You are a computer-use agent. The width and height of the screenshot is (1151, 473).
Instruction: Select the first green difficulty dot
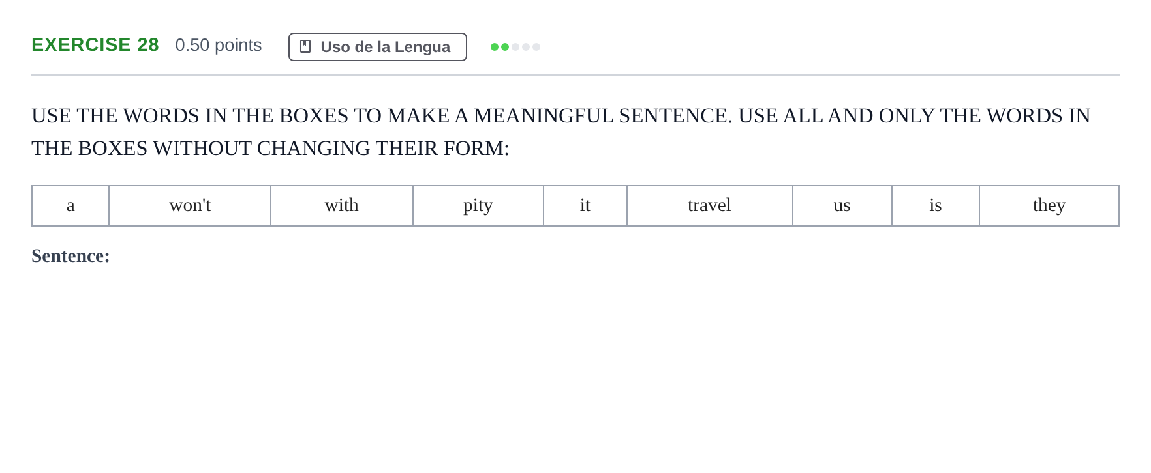pos(495,47)
